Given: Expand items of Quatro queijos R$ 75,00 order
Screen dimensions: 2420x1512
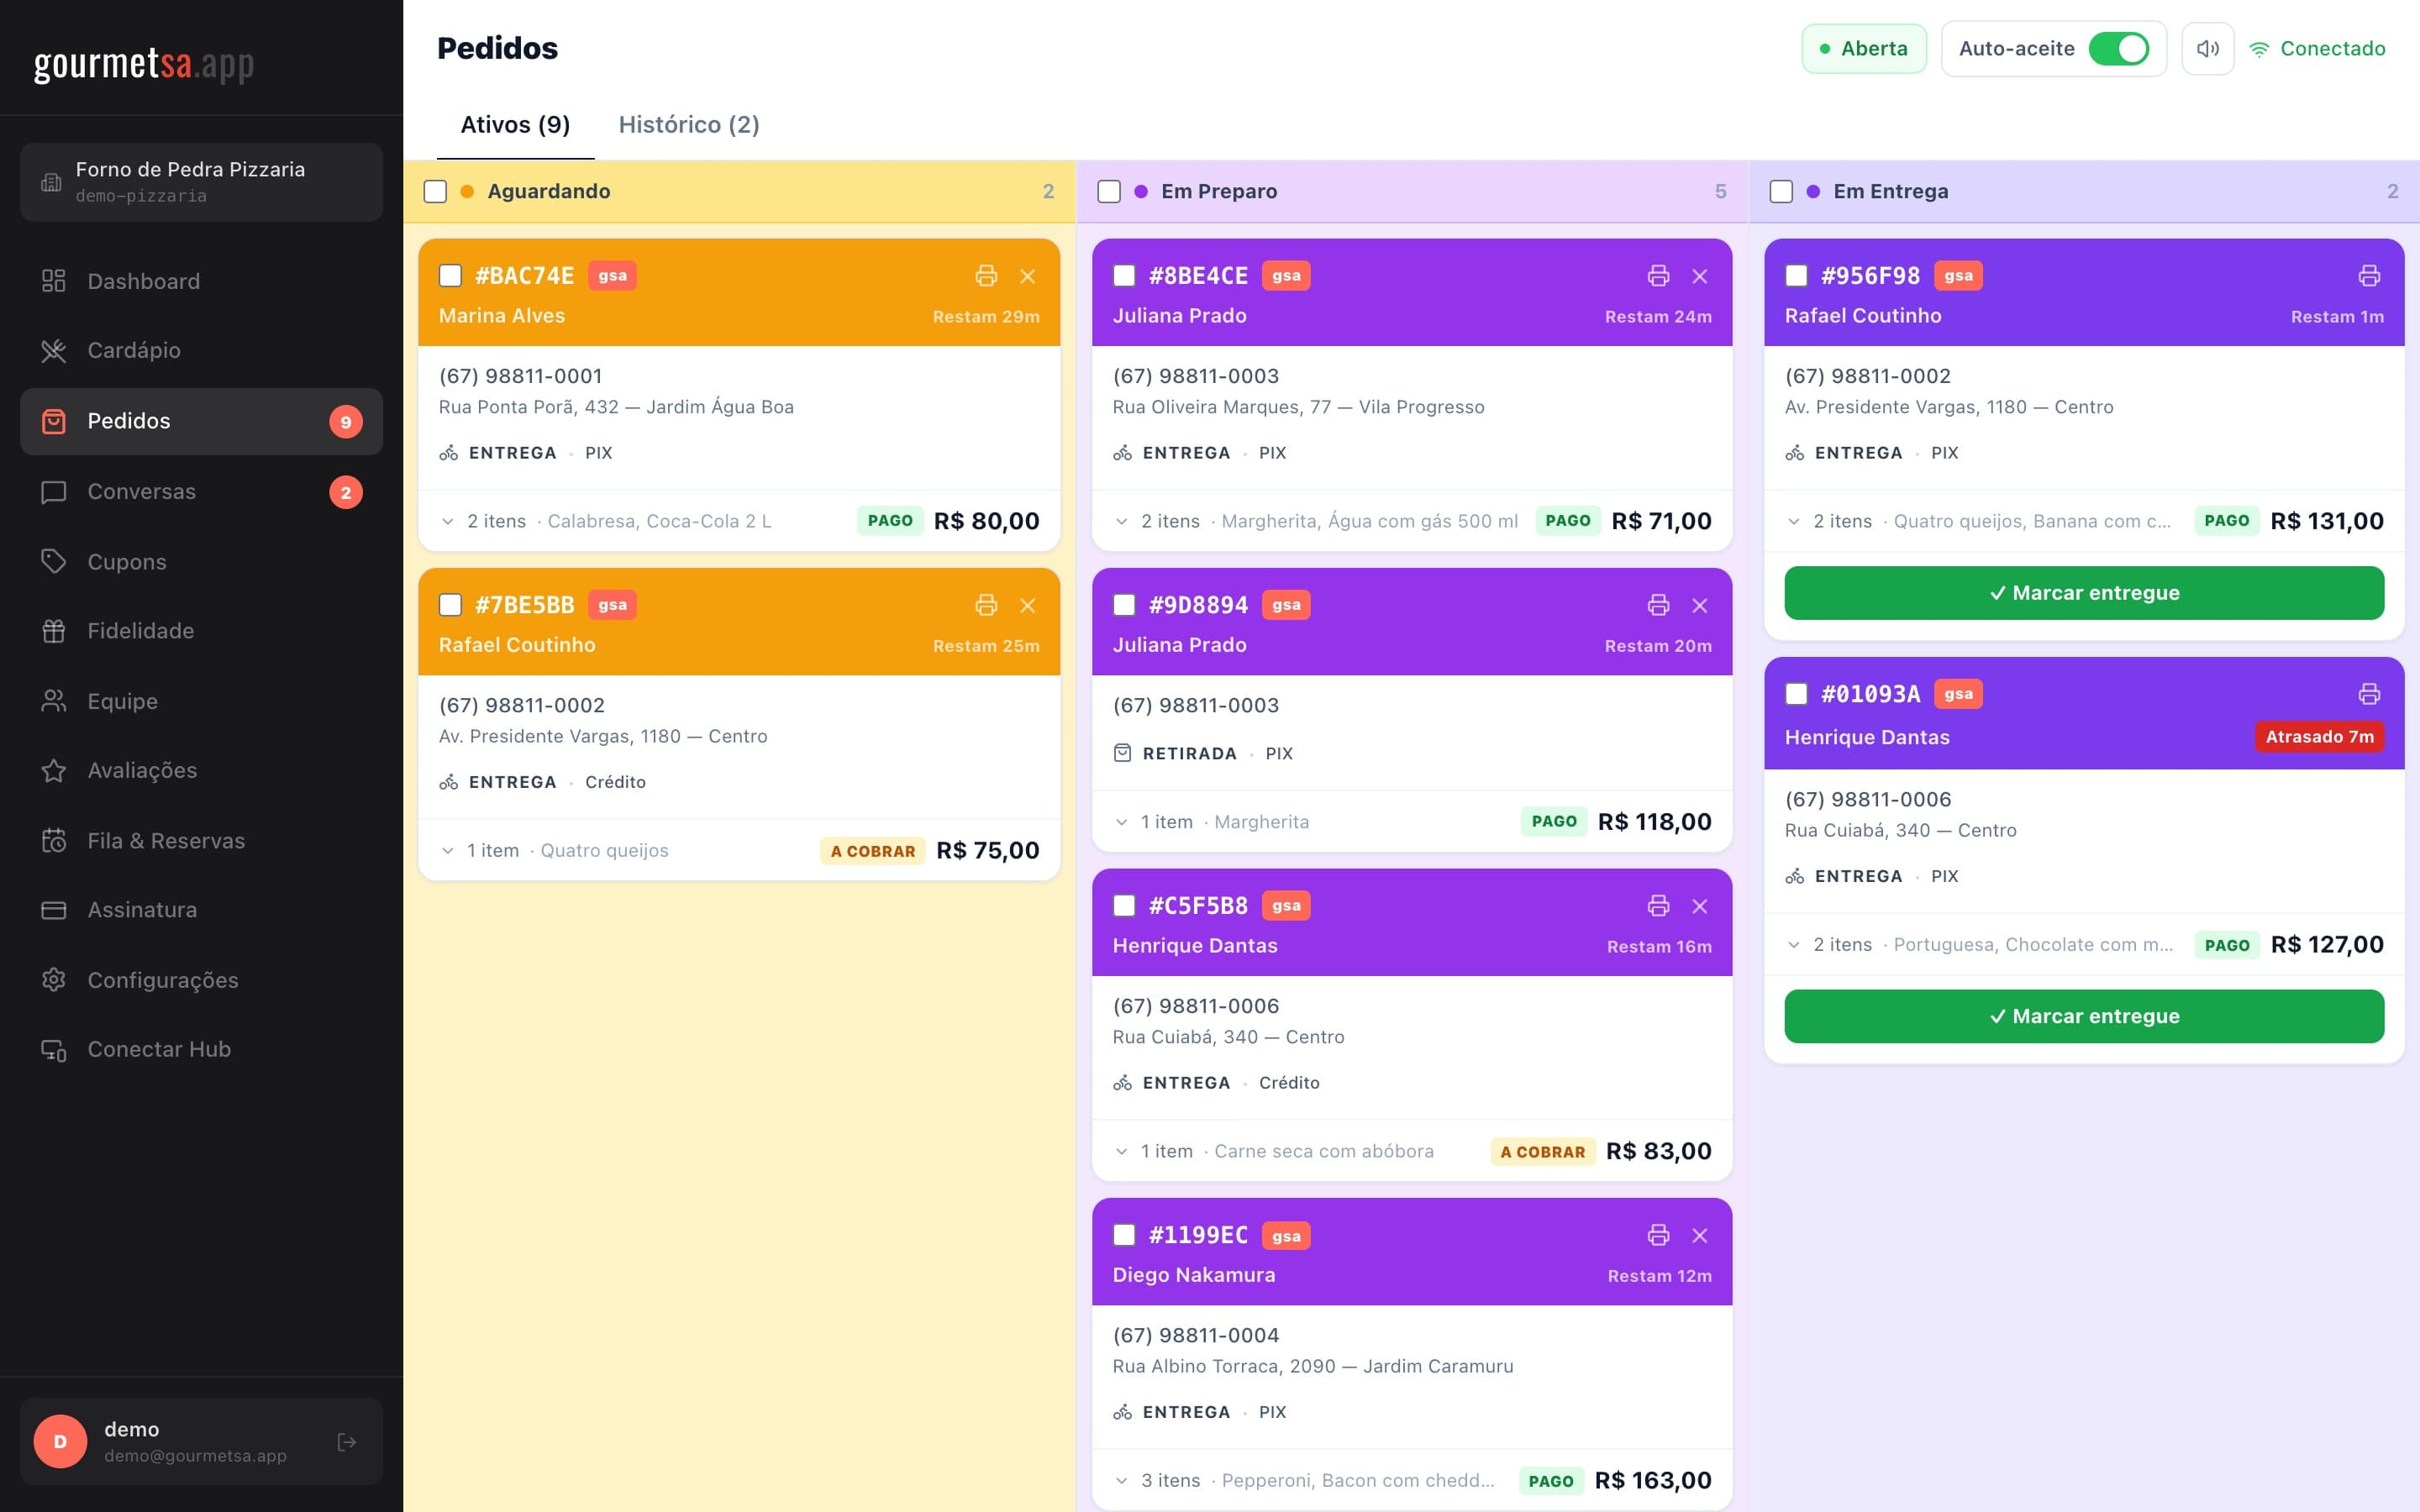Looking at the screenshot, I should [447, 850].
